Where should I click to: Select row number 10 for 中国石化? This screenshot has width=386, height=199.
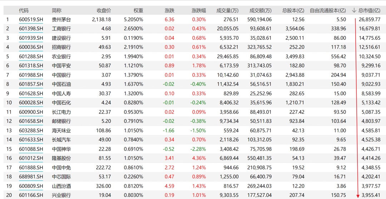click(x=9, y=103)
